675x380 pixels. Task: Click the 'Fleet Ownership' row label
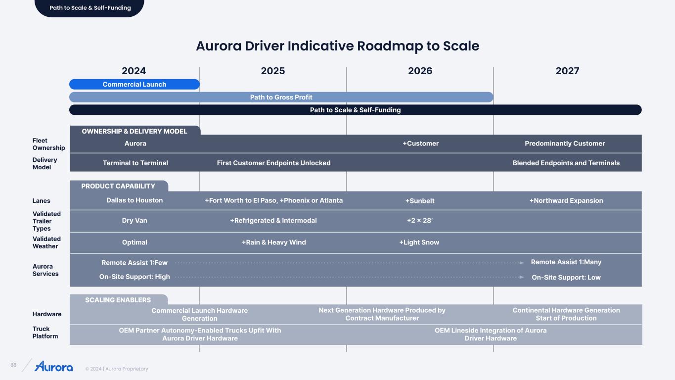coord(48,144)
